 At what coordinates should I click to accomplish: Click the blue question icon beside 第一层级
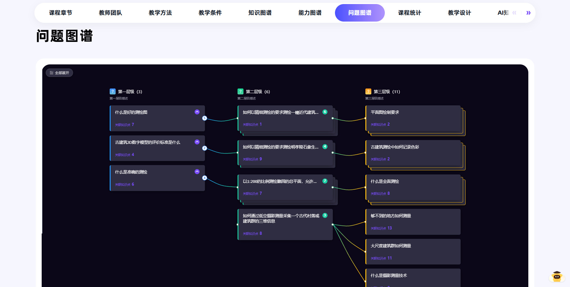[112, 92]
